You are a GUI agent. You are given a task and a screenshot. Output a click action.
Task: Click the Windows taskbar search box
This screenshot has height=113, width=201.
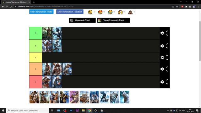[x=28, y=110]
